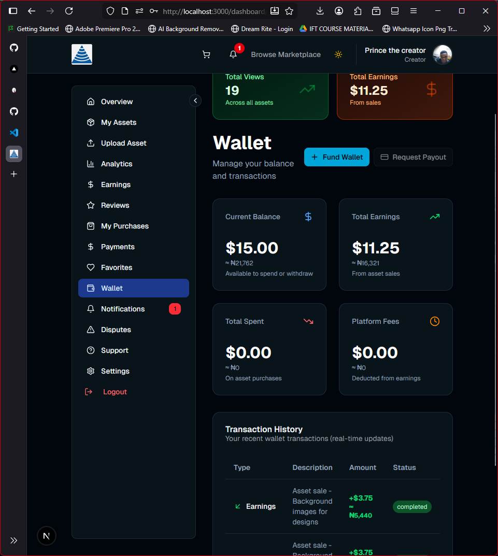Click the user profile avatar

click(443, 54)
